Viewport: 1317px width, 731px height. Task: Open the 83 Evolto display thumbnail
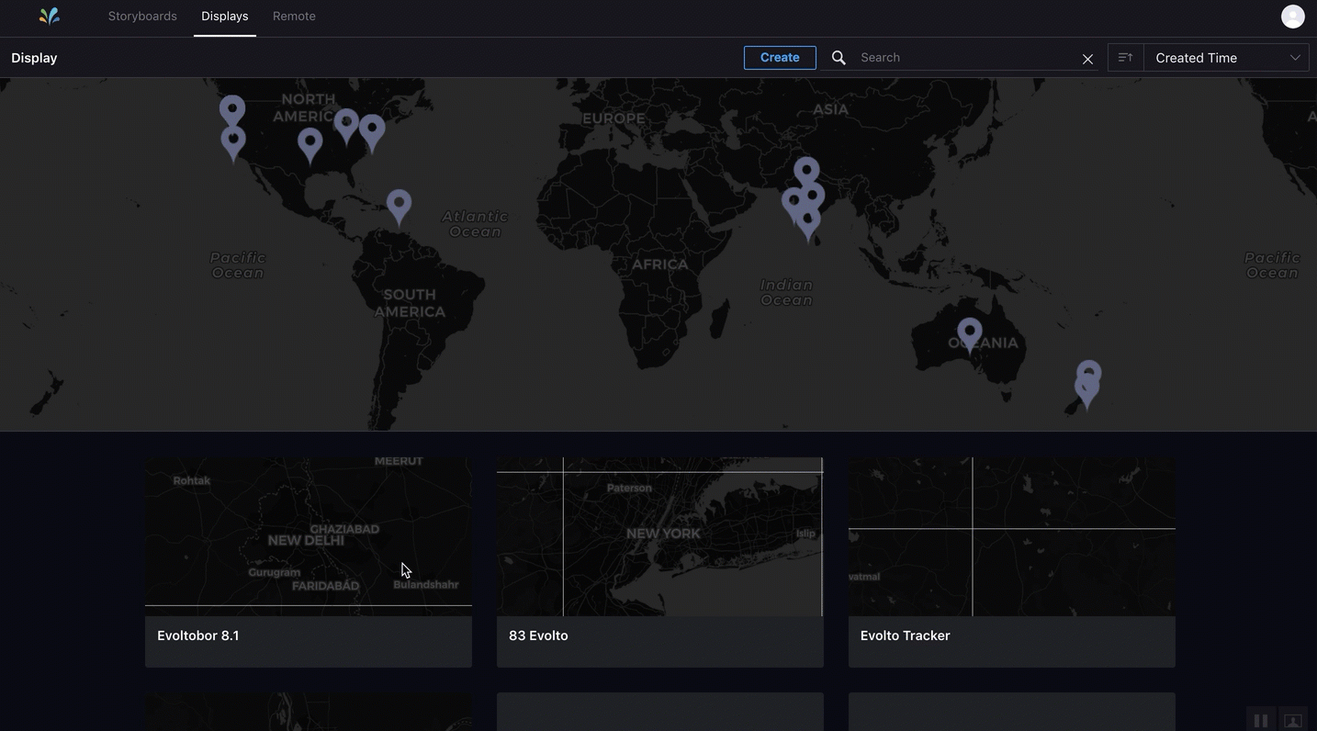pyautogui.click(x=659, y=537)
